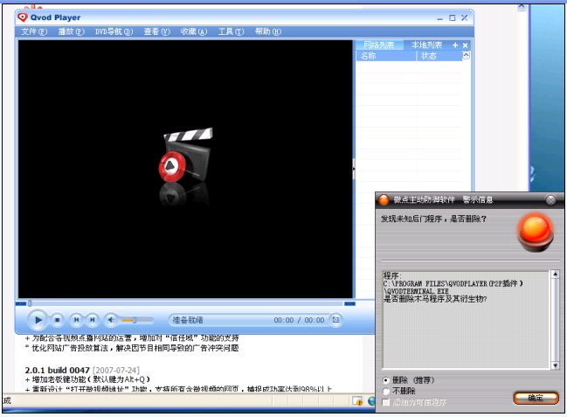This screenshot has height=417, width=567.
Task: Open the 工具(T) menu
Action: click(231, 31)
